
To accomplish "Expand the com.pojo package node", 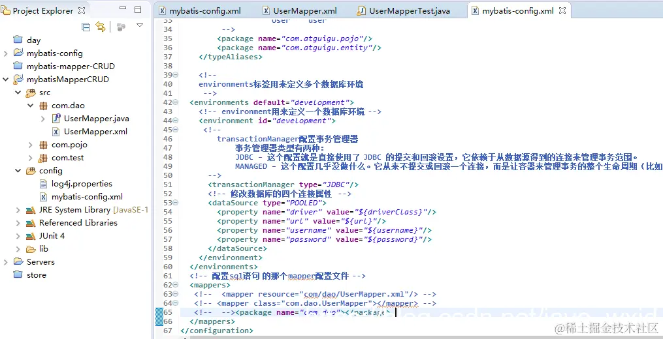I will coord(31,145).
